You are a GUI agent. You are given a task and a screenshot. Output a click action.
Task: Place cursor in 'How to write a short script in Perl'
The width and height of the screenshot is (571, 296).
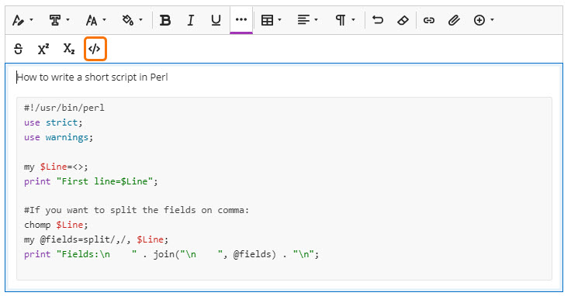click(x=92, y=77)
